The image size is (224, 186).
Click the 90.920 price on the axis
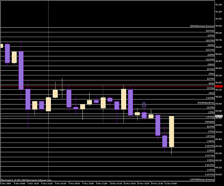(219, 26)
